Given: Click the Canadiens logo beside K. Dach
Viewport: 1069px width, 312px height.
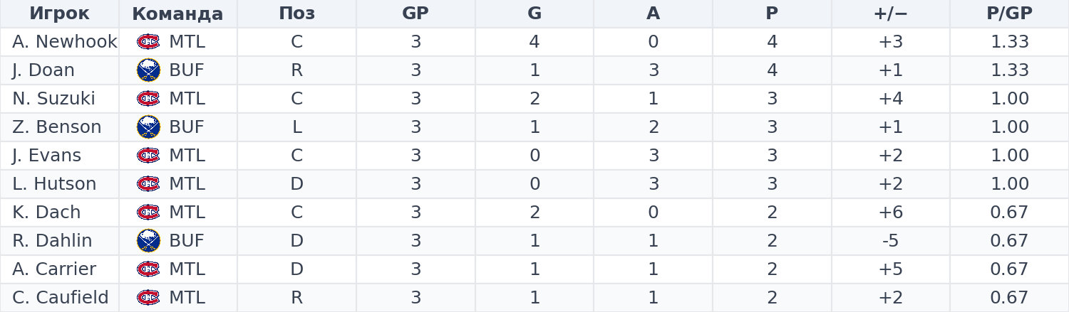Looking at the screenshot, I should coord(148,213).
